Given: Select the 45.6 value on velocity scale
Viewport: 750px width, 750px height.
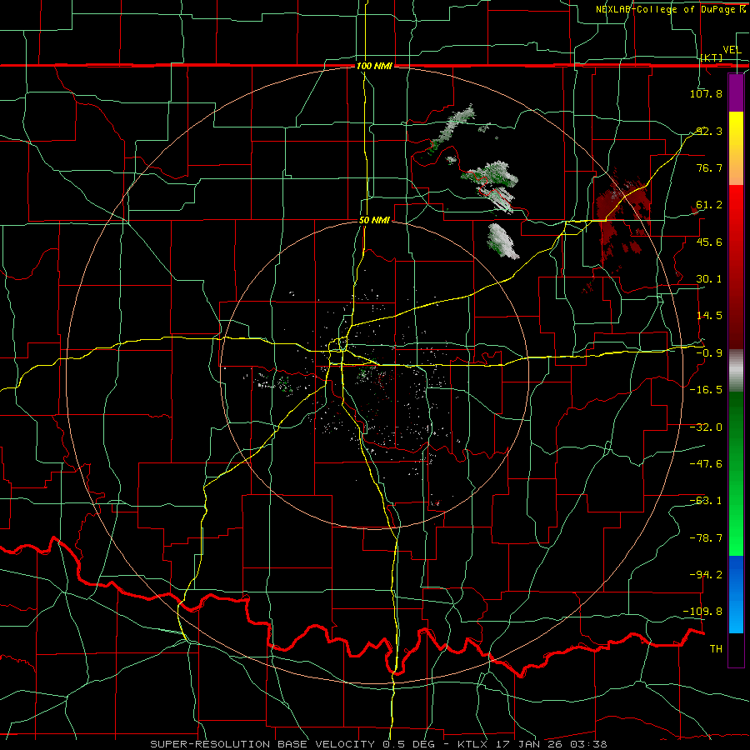Looking at the screenshot, I should (709, 242).
